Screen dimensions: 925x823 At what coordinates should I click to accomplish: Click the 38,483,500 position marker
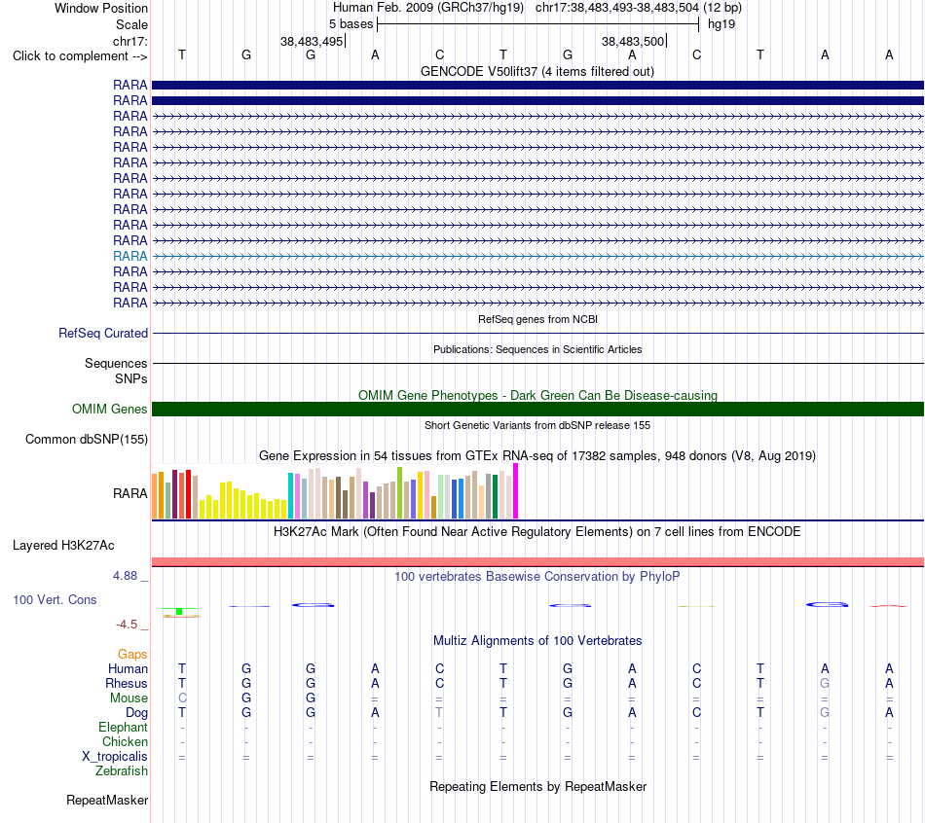633,41
